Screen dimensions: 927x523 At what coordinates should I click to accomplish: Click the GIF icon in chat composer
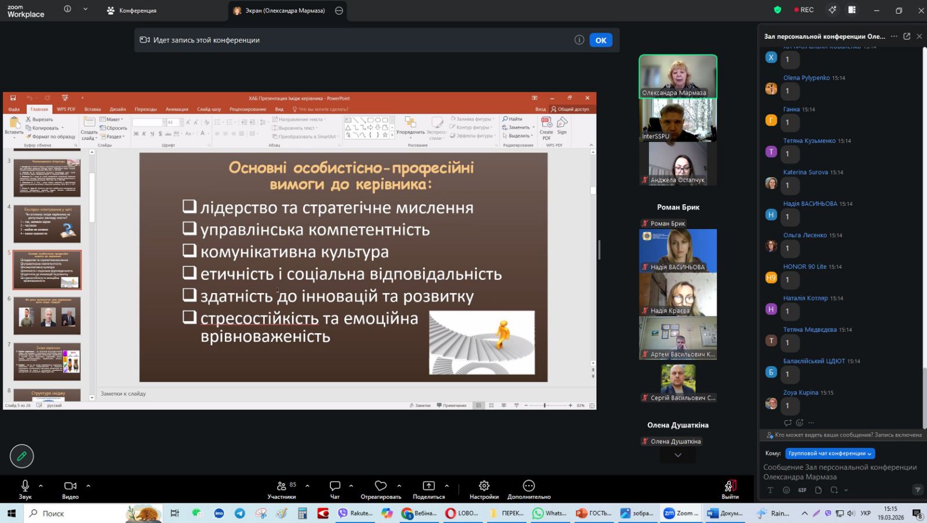pyautogui.click(x=802, y=490)
